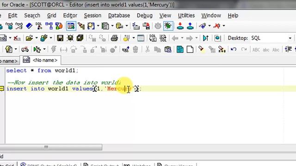Click the Project Manager tree icon

click(x=81, y=26)
